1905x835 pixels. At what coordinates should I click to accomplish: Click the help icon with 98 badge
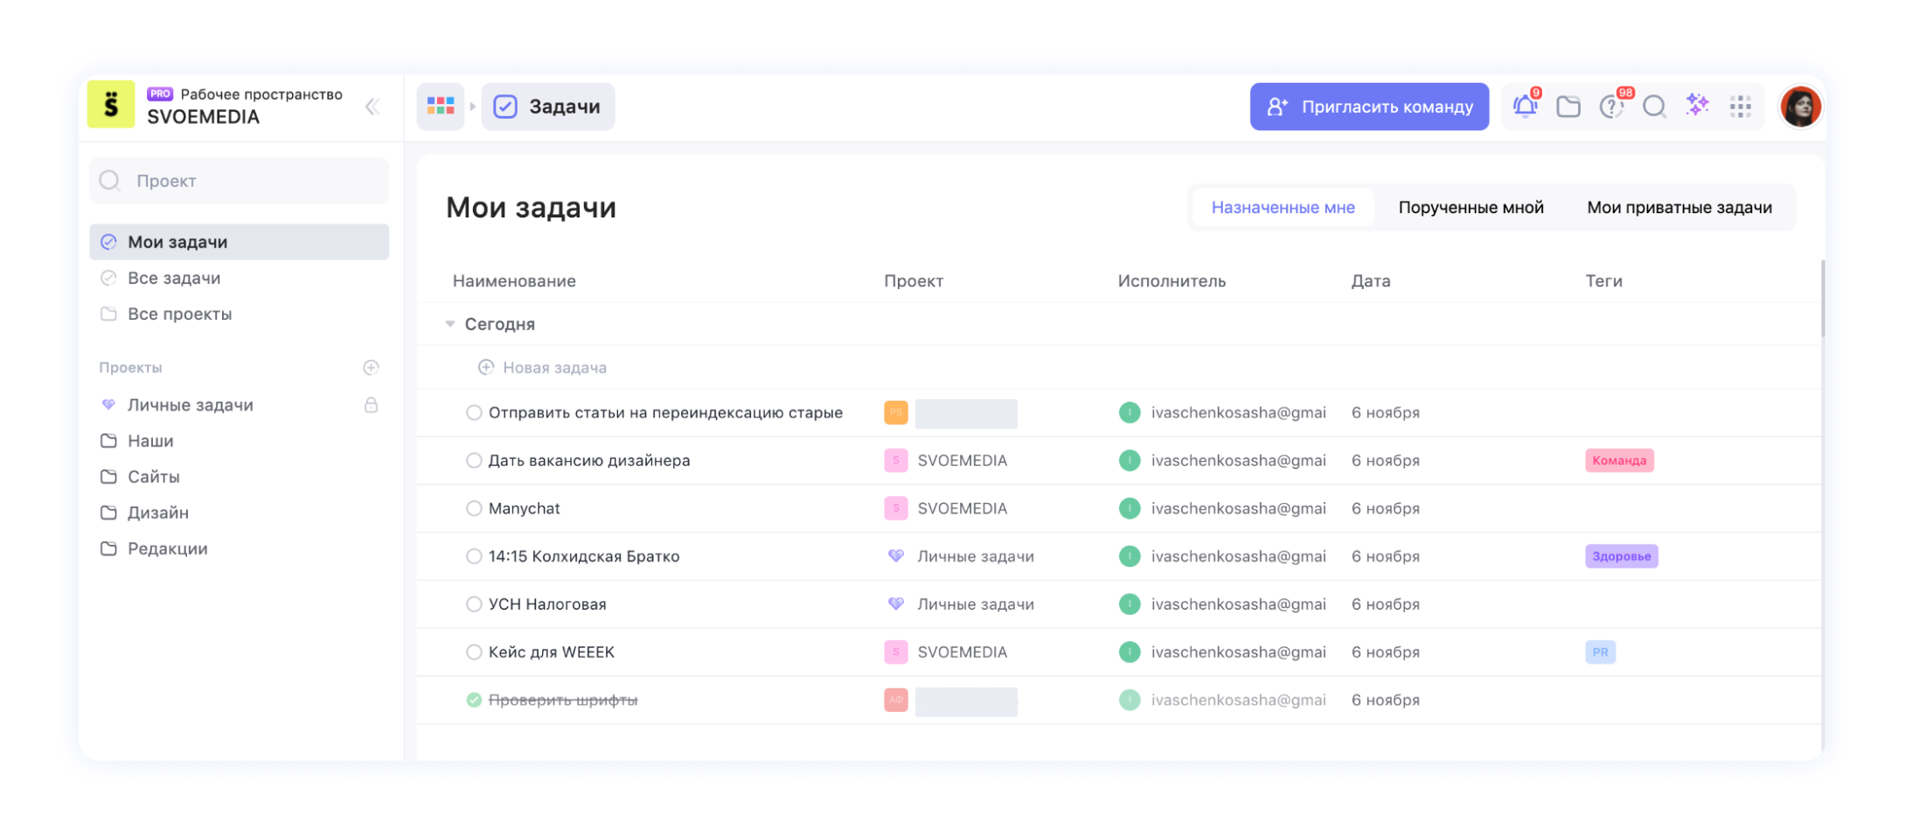[1611, 106]
